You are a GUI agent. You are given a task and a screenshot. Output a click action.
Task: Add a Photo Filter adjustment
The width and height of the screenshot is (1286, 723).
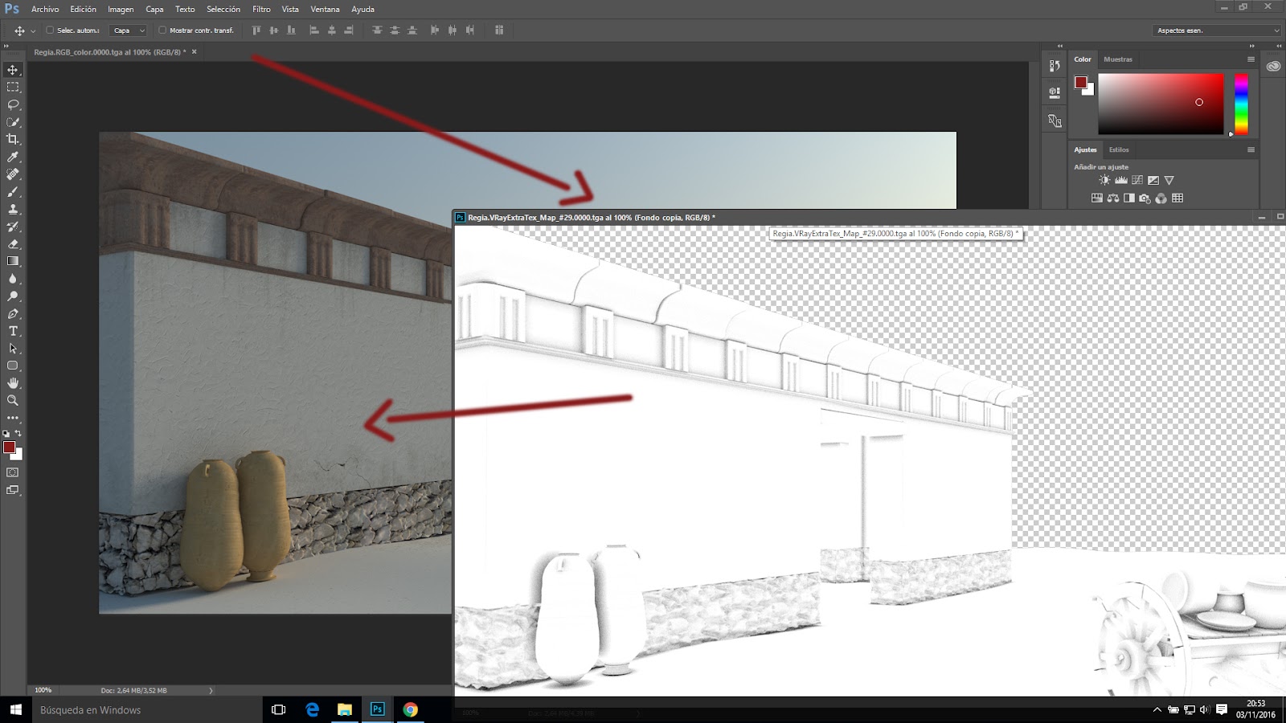[1145, 198]
